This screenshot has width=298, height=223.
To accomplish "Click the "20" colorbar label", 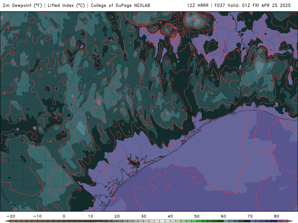I will coord(117,216).
